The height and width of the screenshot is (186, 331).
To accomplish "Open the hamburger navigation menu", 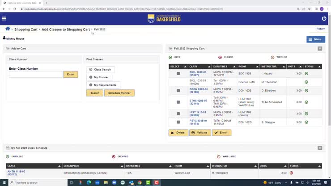I will (x=4, y=19).
